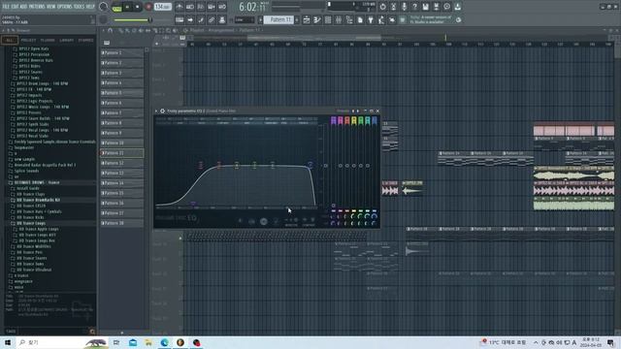Click the play button in transport
The width and height of the screenshot is (621, 349).
tap(127, 7)
